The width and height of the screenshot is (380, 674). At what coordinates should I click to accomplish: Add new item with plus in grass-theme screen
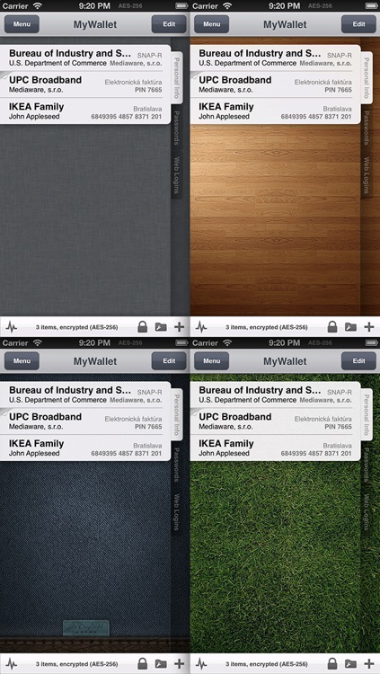pos(369,664)
